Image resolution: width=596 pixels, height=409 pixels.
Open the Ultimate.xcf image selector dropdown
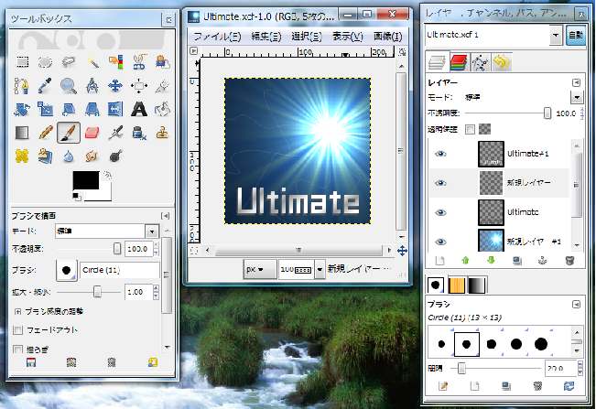point(556,36)
